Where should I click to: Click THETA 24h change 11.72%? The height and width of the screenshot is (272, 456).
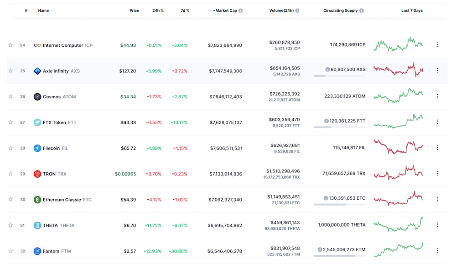(x=153, y=225)
